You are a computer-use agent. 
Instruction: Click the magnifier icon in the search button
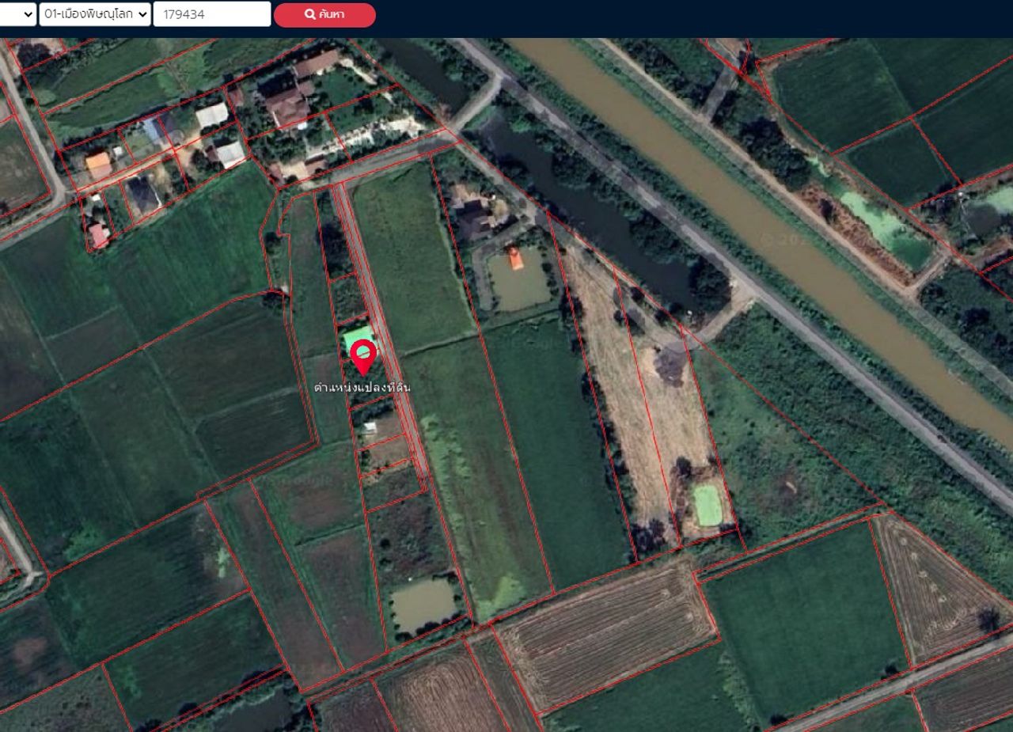310,15
